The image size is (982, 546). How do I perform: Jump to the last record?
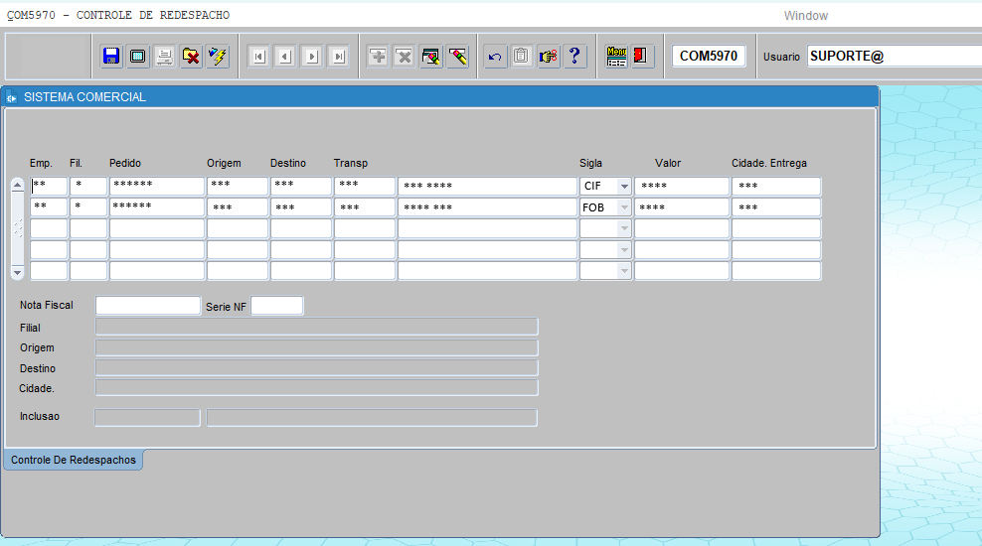point(339,57)
